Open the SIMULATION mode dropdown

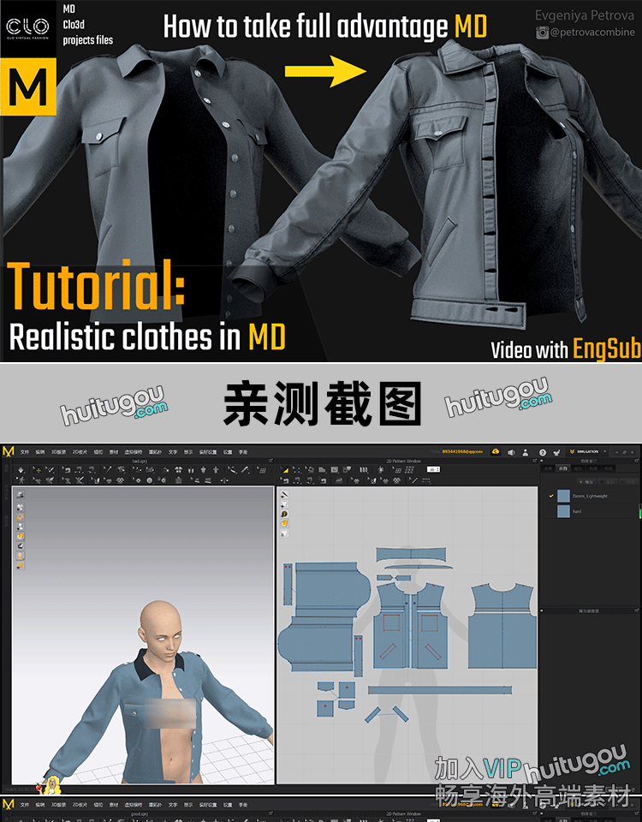pos(586,451)
